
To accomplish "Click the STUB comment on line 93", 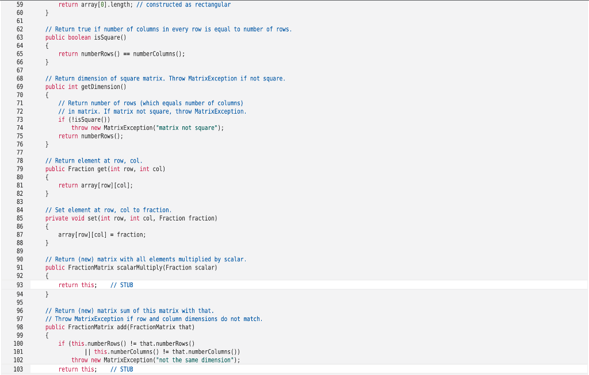I will [121, 285].
